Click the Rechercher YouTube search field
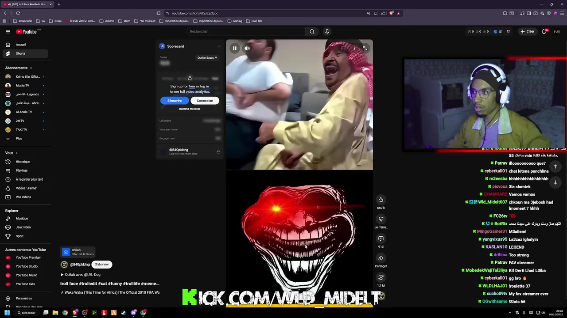 [246, 31]
